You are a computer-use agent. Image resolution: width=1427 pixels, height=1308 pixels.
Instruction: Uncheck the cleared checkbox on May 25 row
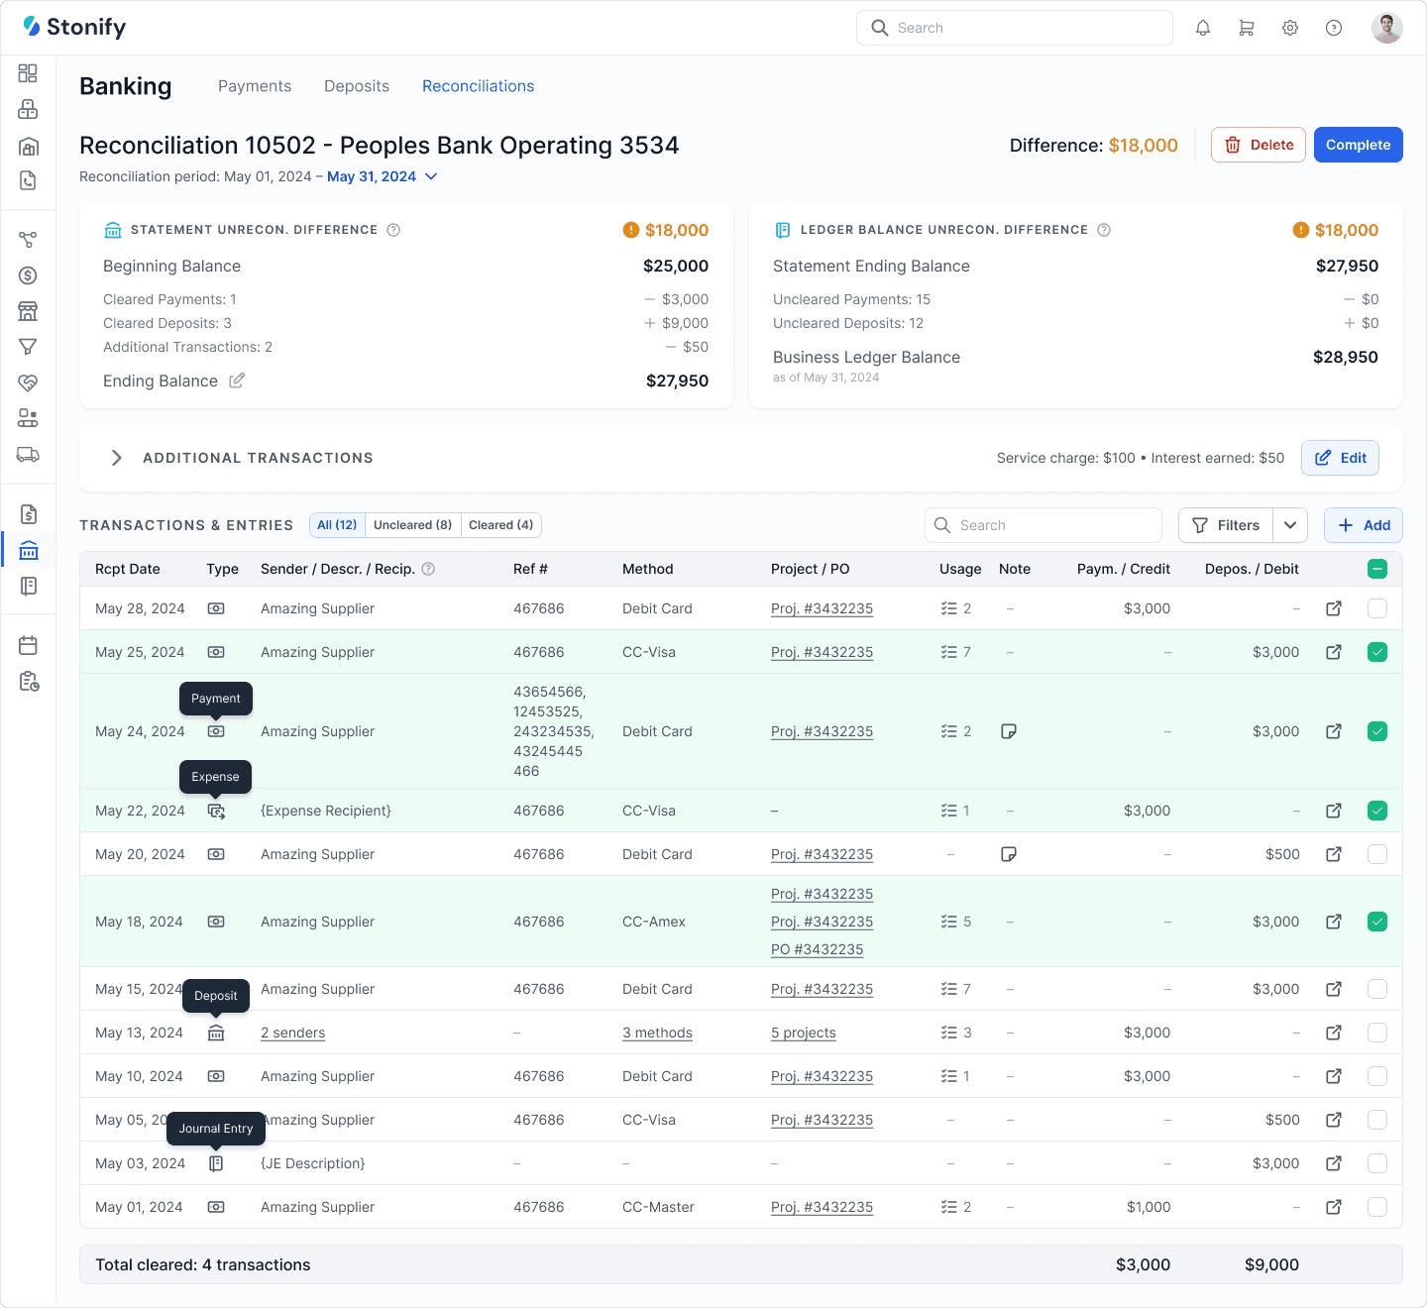click(x=1376, y=652)
